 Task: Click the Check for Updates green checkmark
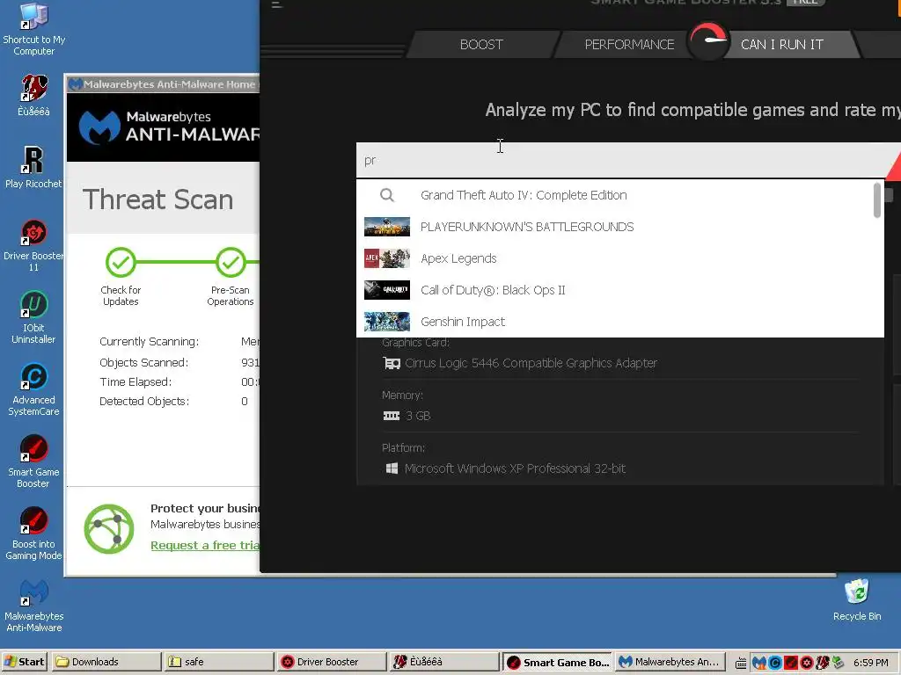tap(121, 263)
